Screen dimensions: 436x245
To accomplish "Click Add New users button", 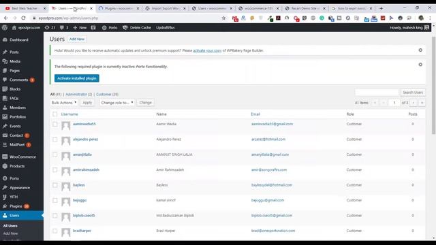I will coord(77,39).
